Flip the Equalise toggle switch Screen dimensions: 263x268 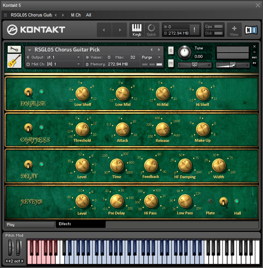(x=28, y=92)
